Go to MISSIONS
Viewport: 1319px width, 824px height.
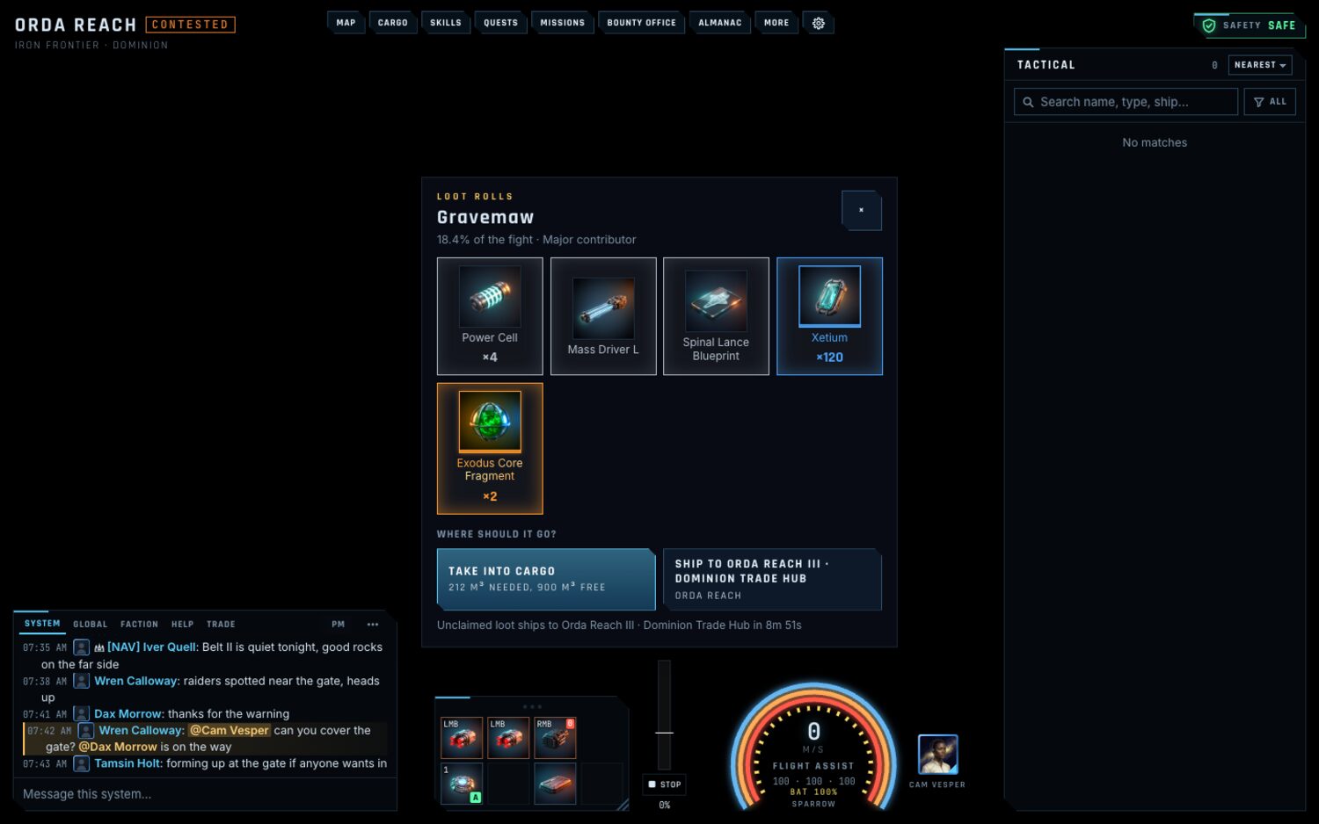tap(562, 23)
